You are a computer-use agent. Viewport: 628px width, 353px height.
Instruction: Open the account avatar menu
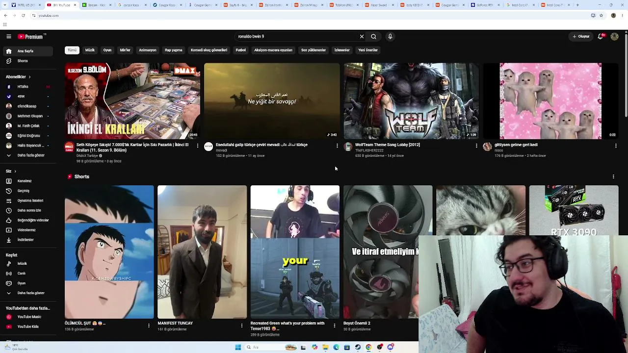click(x=614, y=36)
